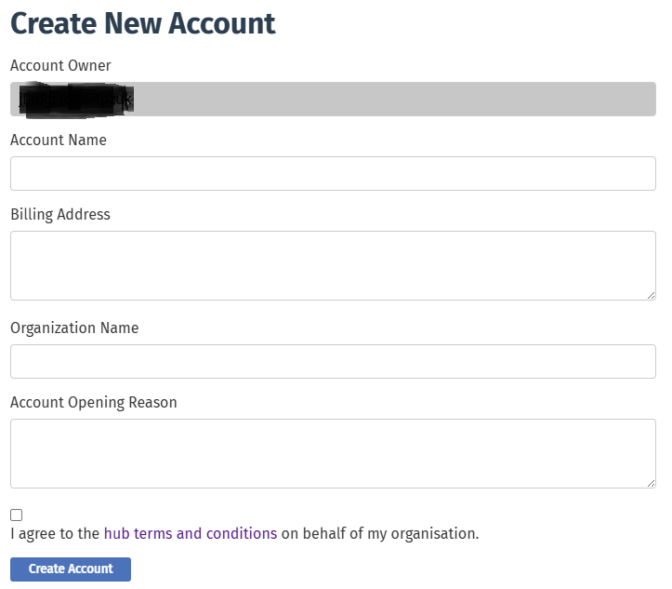Click the Organization Name input box
The image size is (672, 589).
click(x=333, y=362)
